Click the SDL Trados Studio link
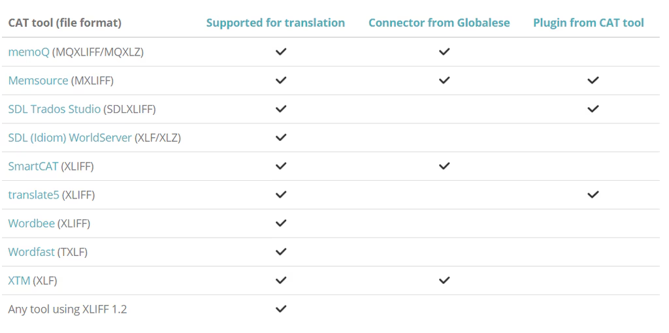The image size is (669, 333). (x=54, y=109)
